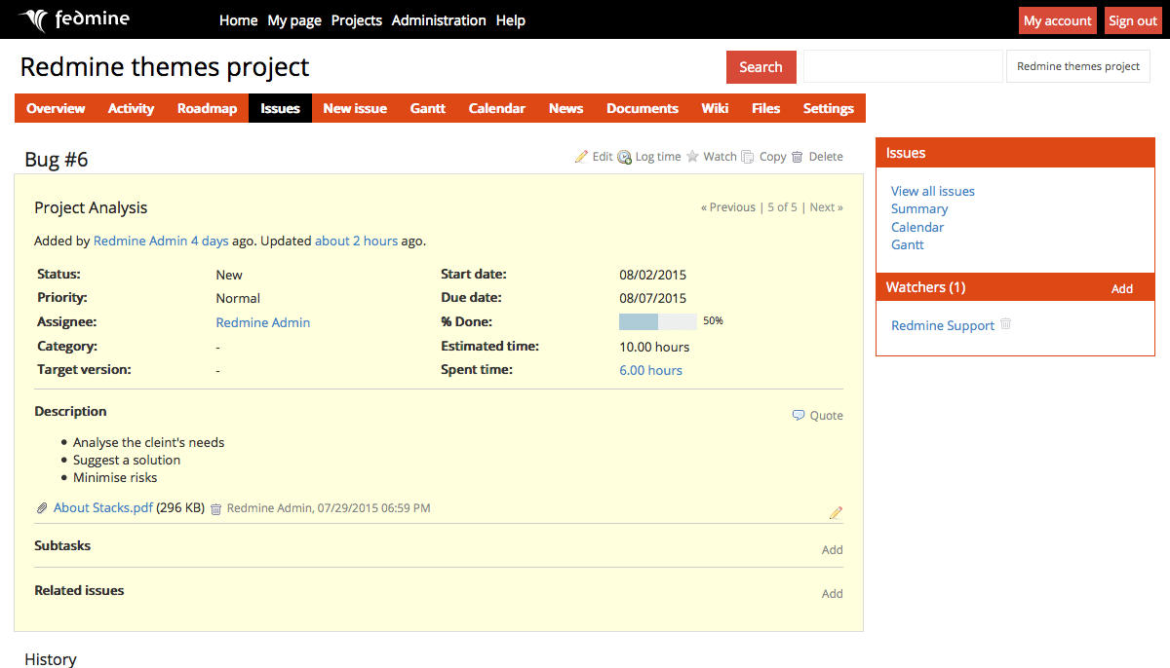Screen dimensions: 1170x668
Task: Click the pencil icon at attachments row end
Action: click(x=836, y=512)
